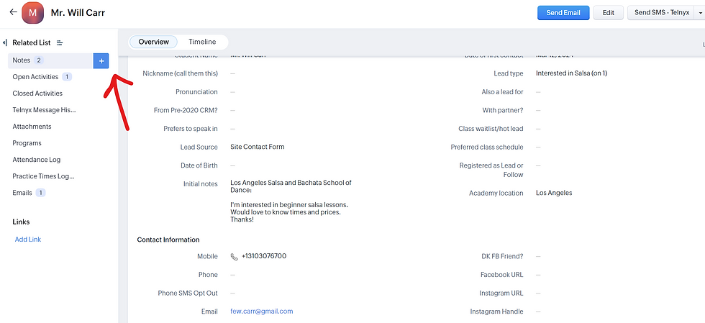Click the Notes count badge 2

pos(39,60)
